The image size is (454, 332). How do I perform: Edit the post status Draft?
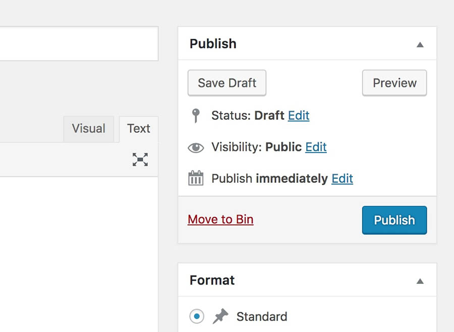point(299,116)
